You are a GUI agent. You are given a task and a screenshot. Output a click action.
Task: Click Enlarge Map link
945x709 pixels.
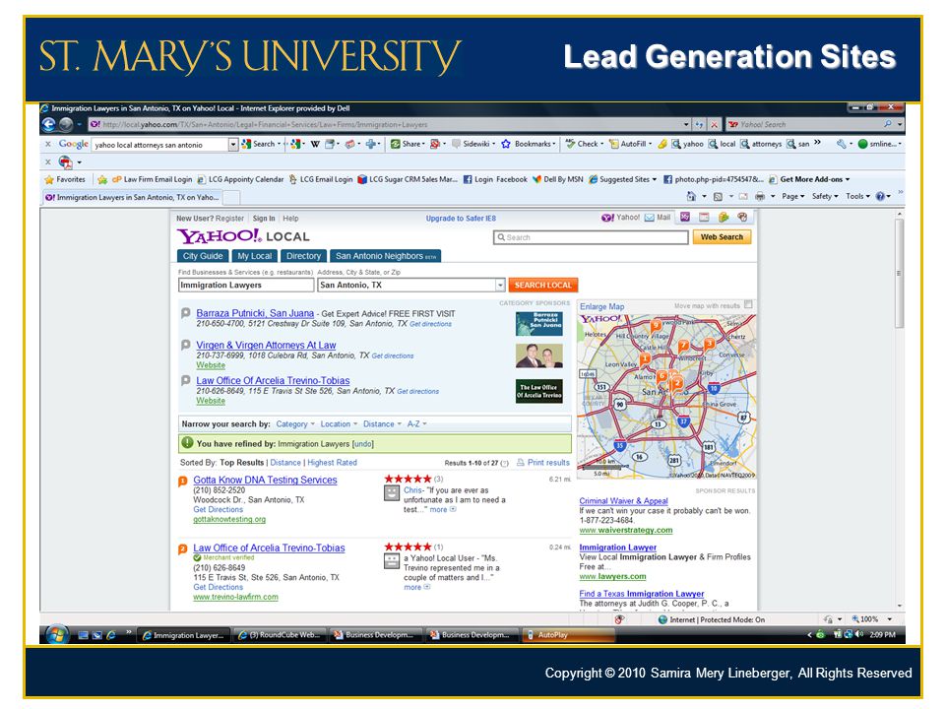click(602, 307)
